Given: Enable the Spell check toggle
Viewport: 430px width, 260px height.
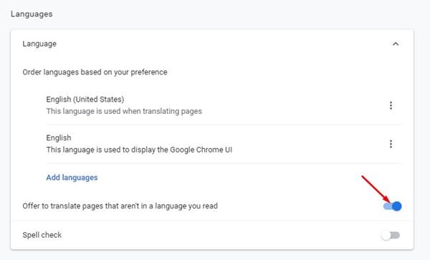Looking at the screenshot, I should point(391,235).
